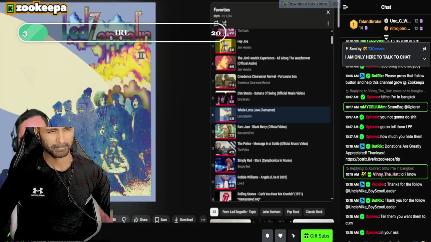Select Ram Jam - Black Betty video
This screenshot has height=242, width=431.
(x=271, y=131)
